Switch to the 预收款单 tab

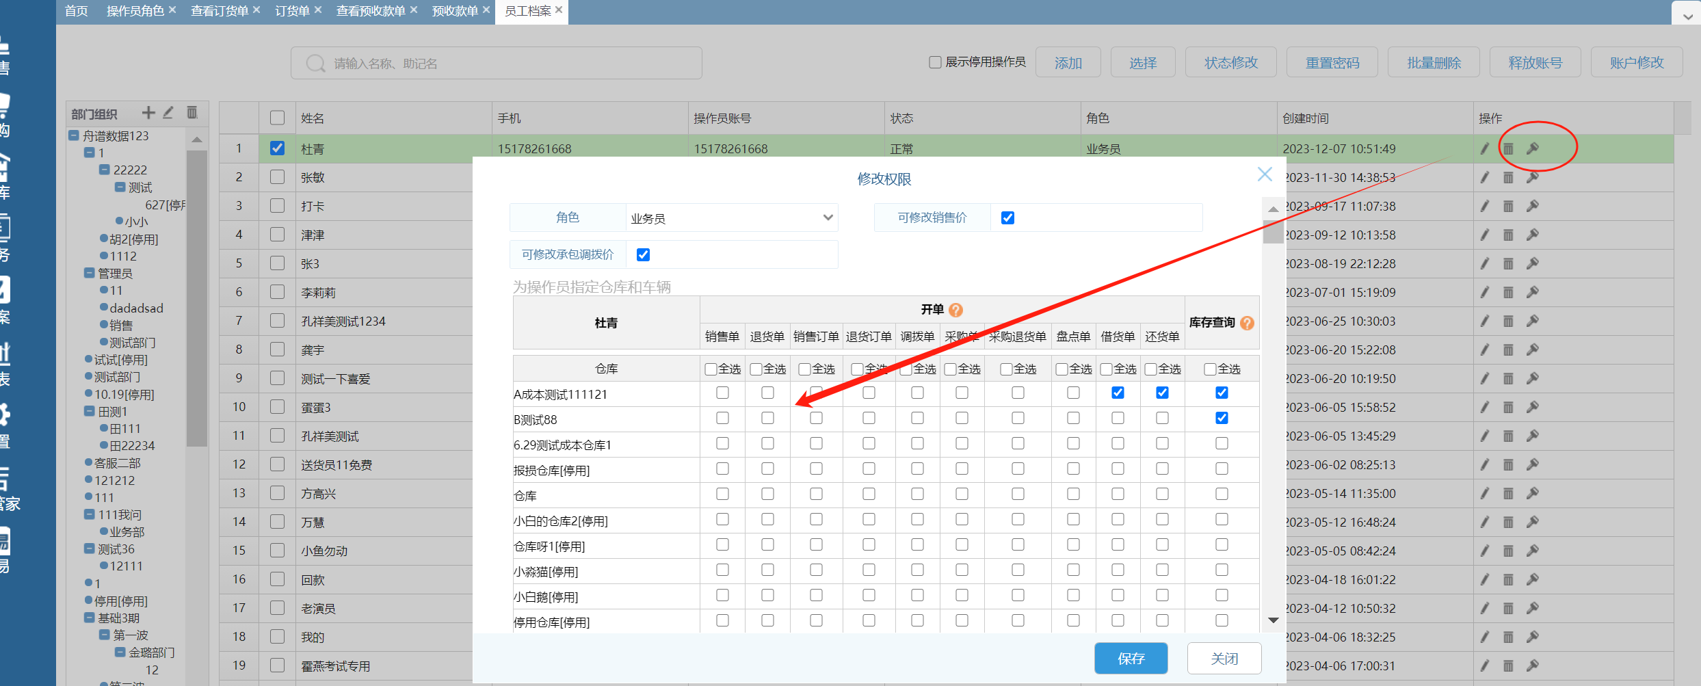[x=454, y=11]
